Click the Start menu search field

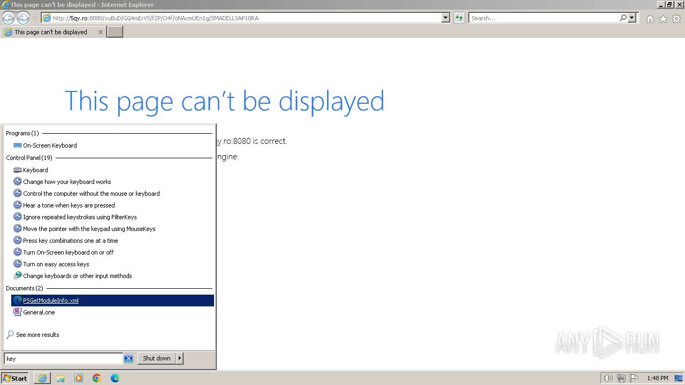63,359
